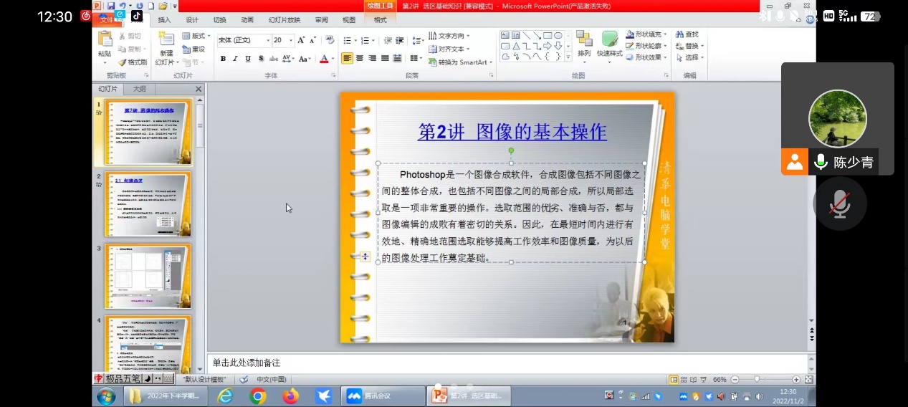Click the Cut (剪切) button

coord(130,36)
